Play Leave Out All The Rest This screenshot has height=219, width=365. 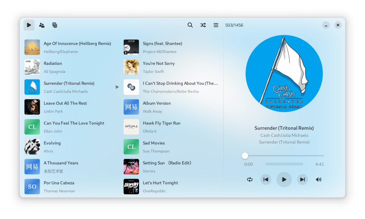72,107
